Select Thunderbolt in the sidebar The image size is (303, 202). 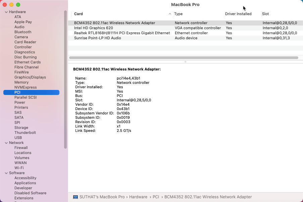tap(25, 133)
